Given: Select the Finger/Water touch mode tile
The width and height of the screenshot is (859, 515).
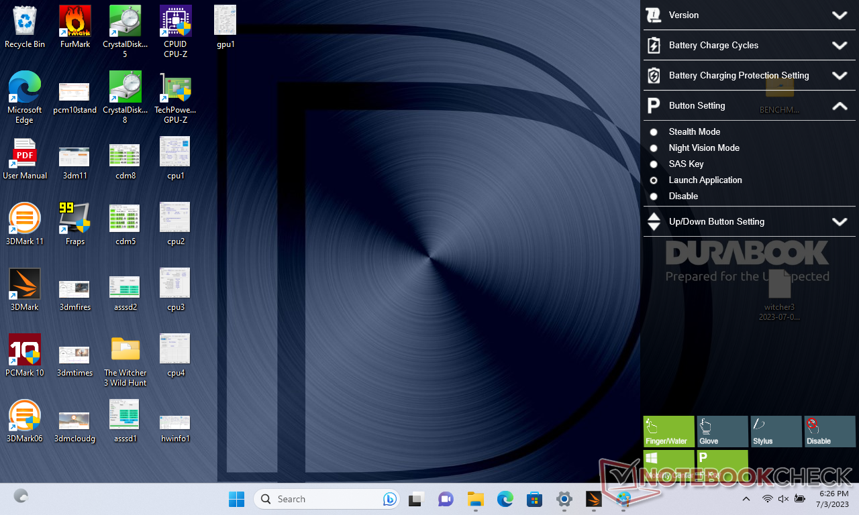Looking at the screenshot, I should (668, 431).
